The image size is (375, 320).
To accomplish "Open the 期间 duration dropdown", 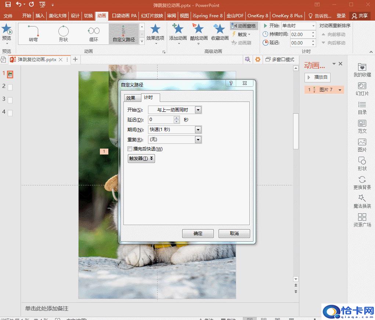I will coord(198,129).
